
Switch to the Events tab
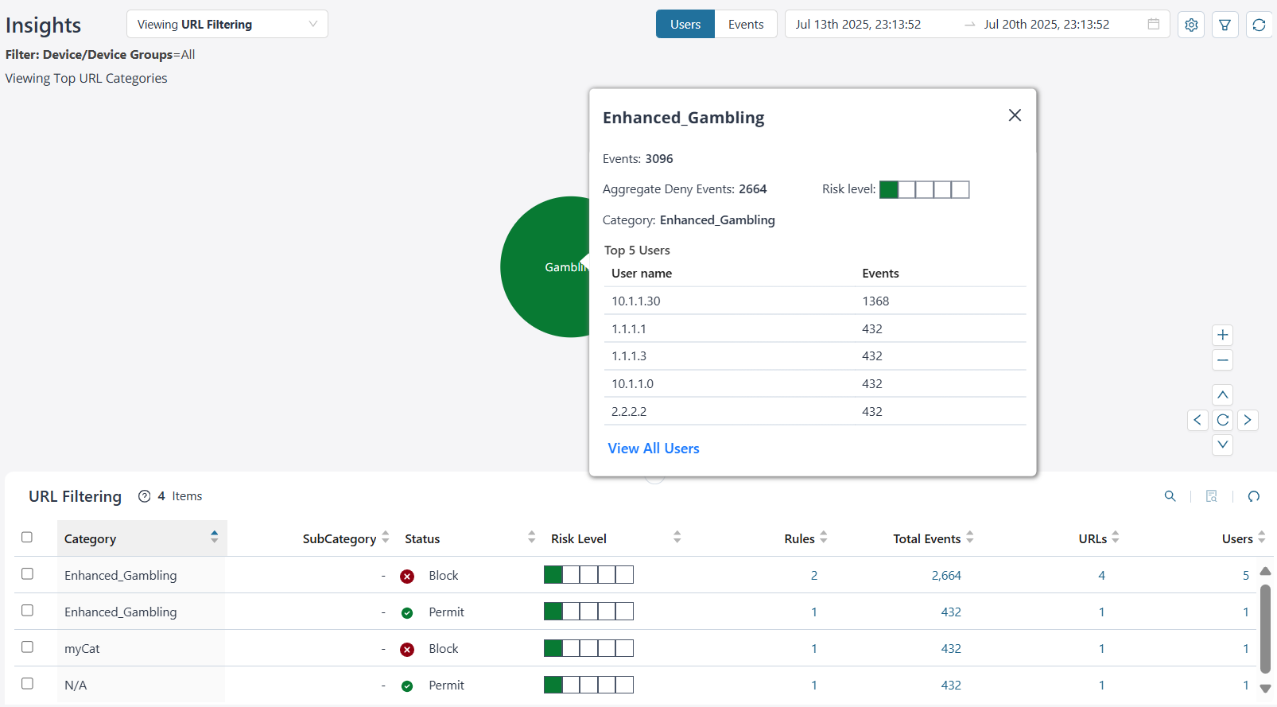(745, 25)
